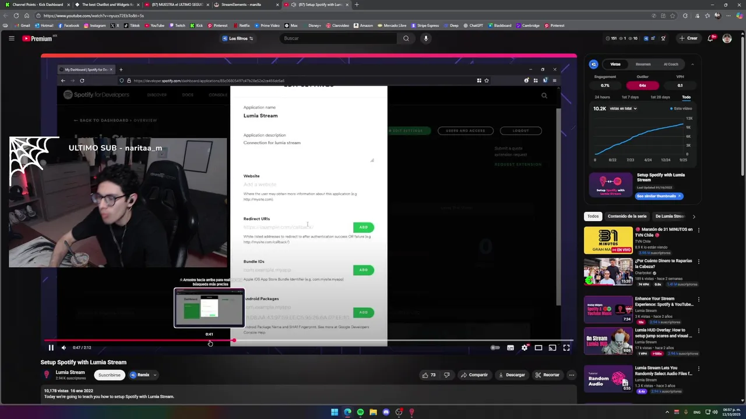Select Contenido de la serie chip

[627, 216]
